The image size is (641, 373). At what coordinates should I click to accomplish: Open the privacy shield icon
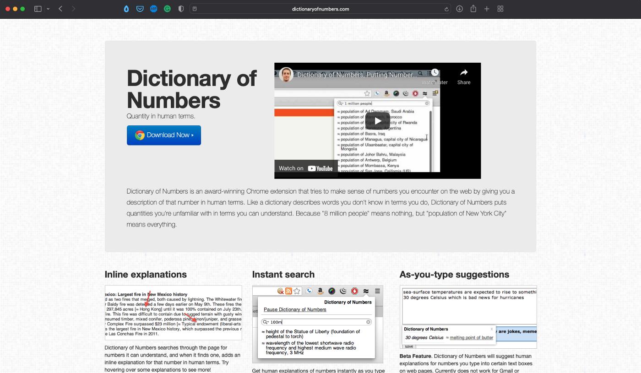[x=181, y=9]
